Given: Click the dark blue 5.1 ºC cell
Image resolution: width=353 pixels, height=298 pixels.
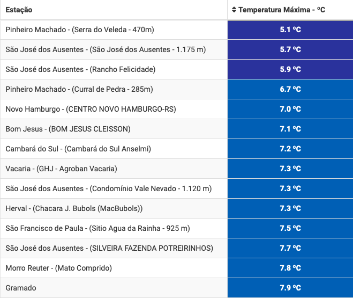Looking at the screenshot, I should click(x=290, y=30).
